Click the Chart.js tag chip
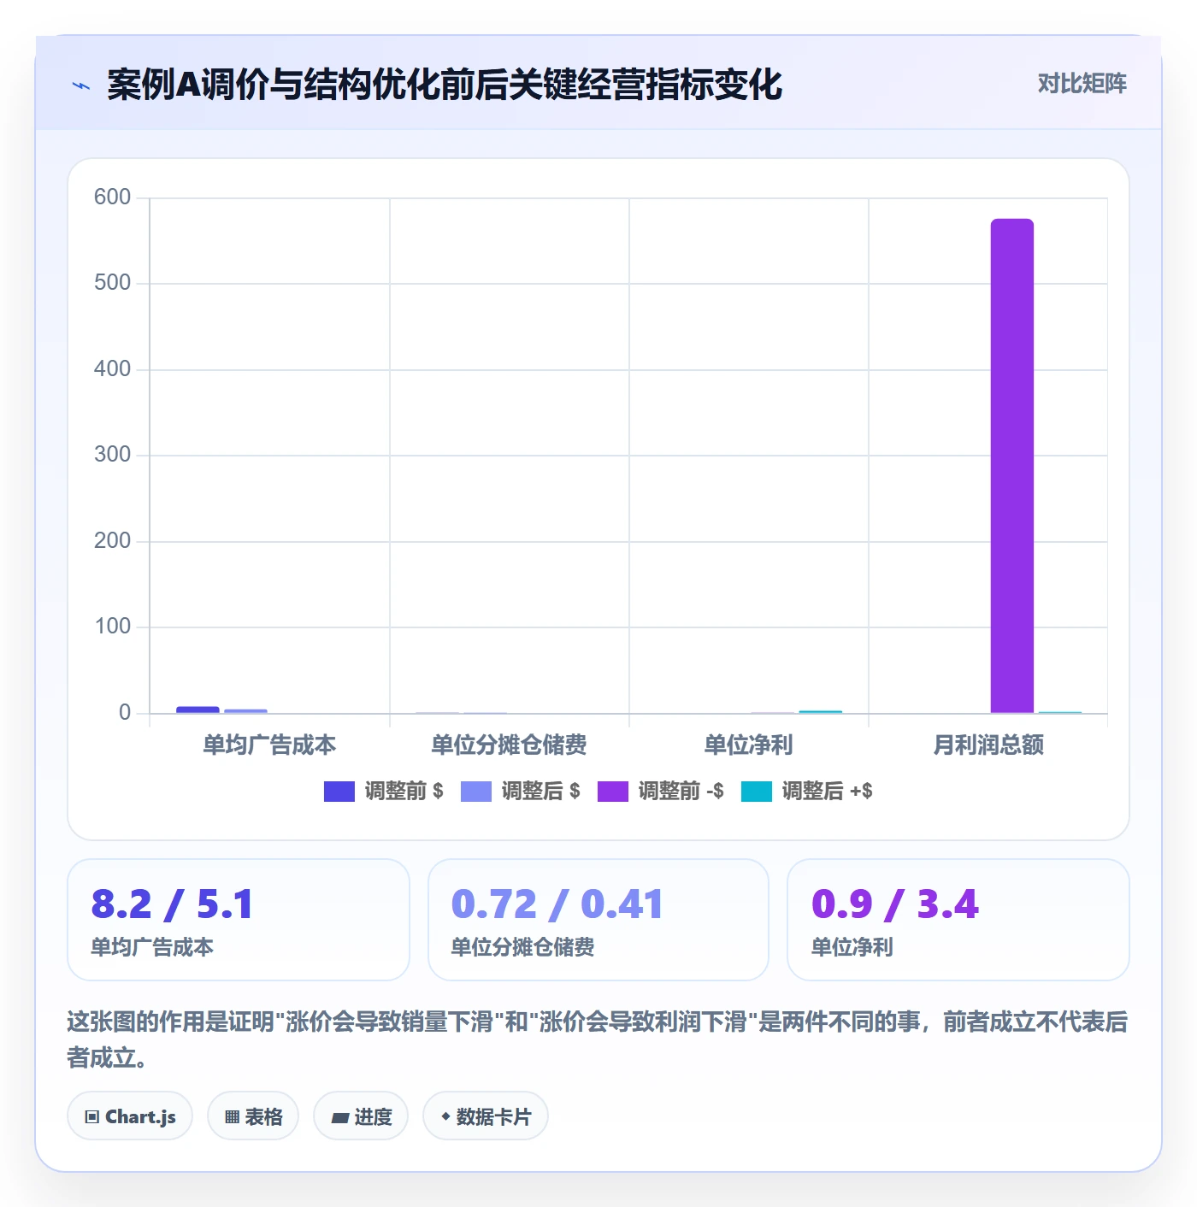1197x1207 pixels. [x=130, y=1116]
